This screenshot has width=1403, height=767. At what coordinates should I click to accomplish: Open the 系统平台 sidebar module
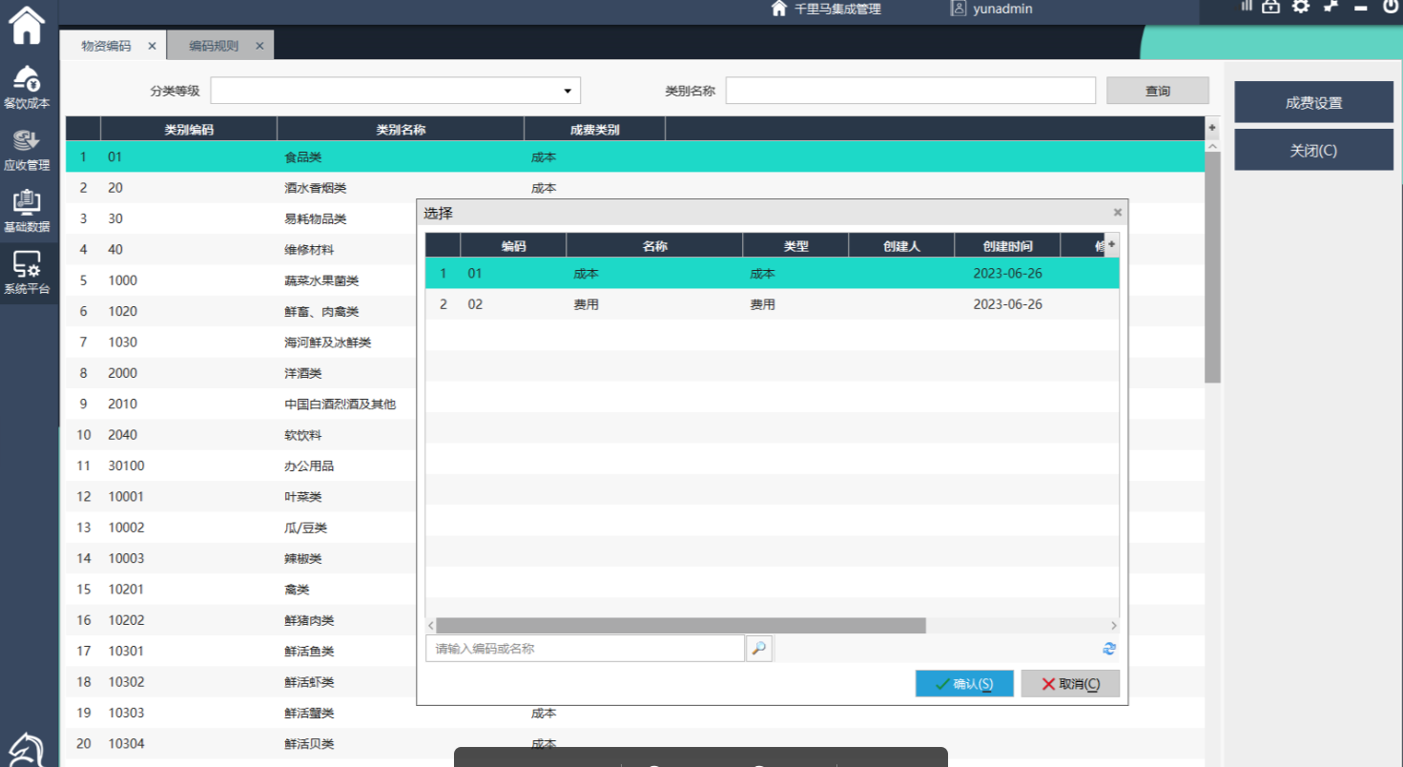[27, 273]
